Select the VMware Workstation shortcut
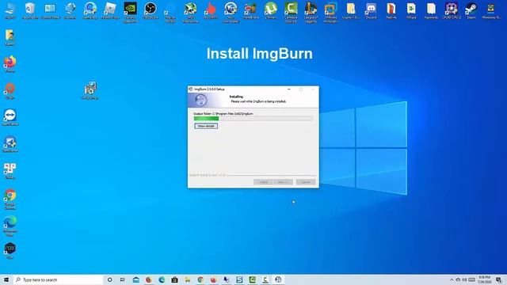Screen dimensions: 507x285 pos(331,13)
